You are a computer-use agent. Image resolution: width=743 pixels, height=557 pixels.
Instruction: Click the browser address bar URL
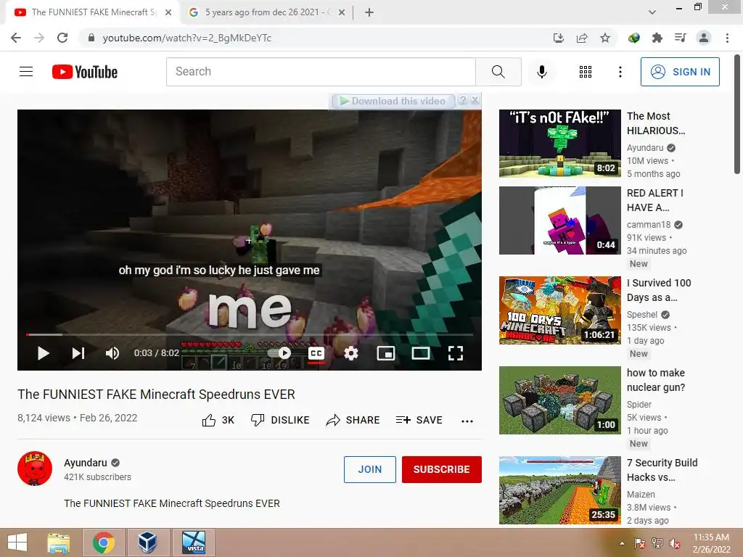[186, 38]
